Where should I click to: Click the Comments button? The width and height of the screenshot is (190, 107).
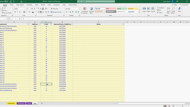(x=184, y=5)
